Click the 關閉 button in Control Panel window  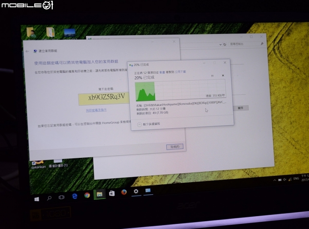(240, 108)
